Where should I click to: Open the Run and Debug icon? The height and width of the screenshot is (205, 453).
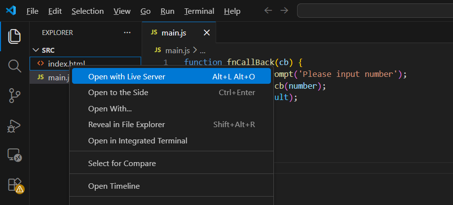point(14,126)
